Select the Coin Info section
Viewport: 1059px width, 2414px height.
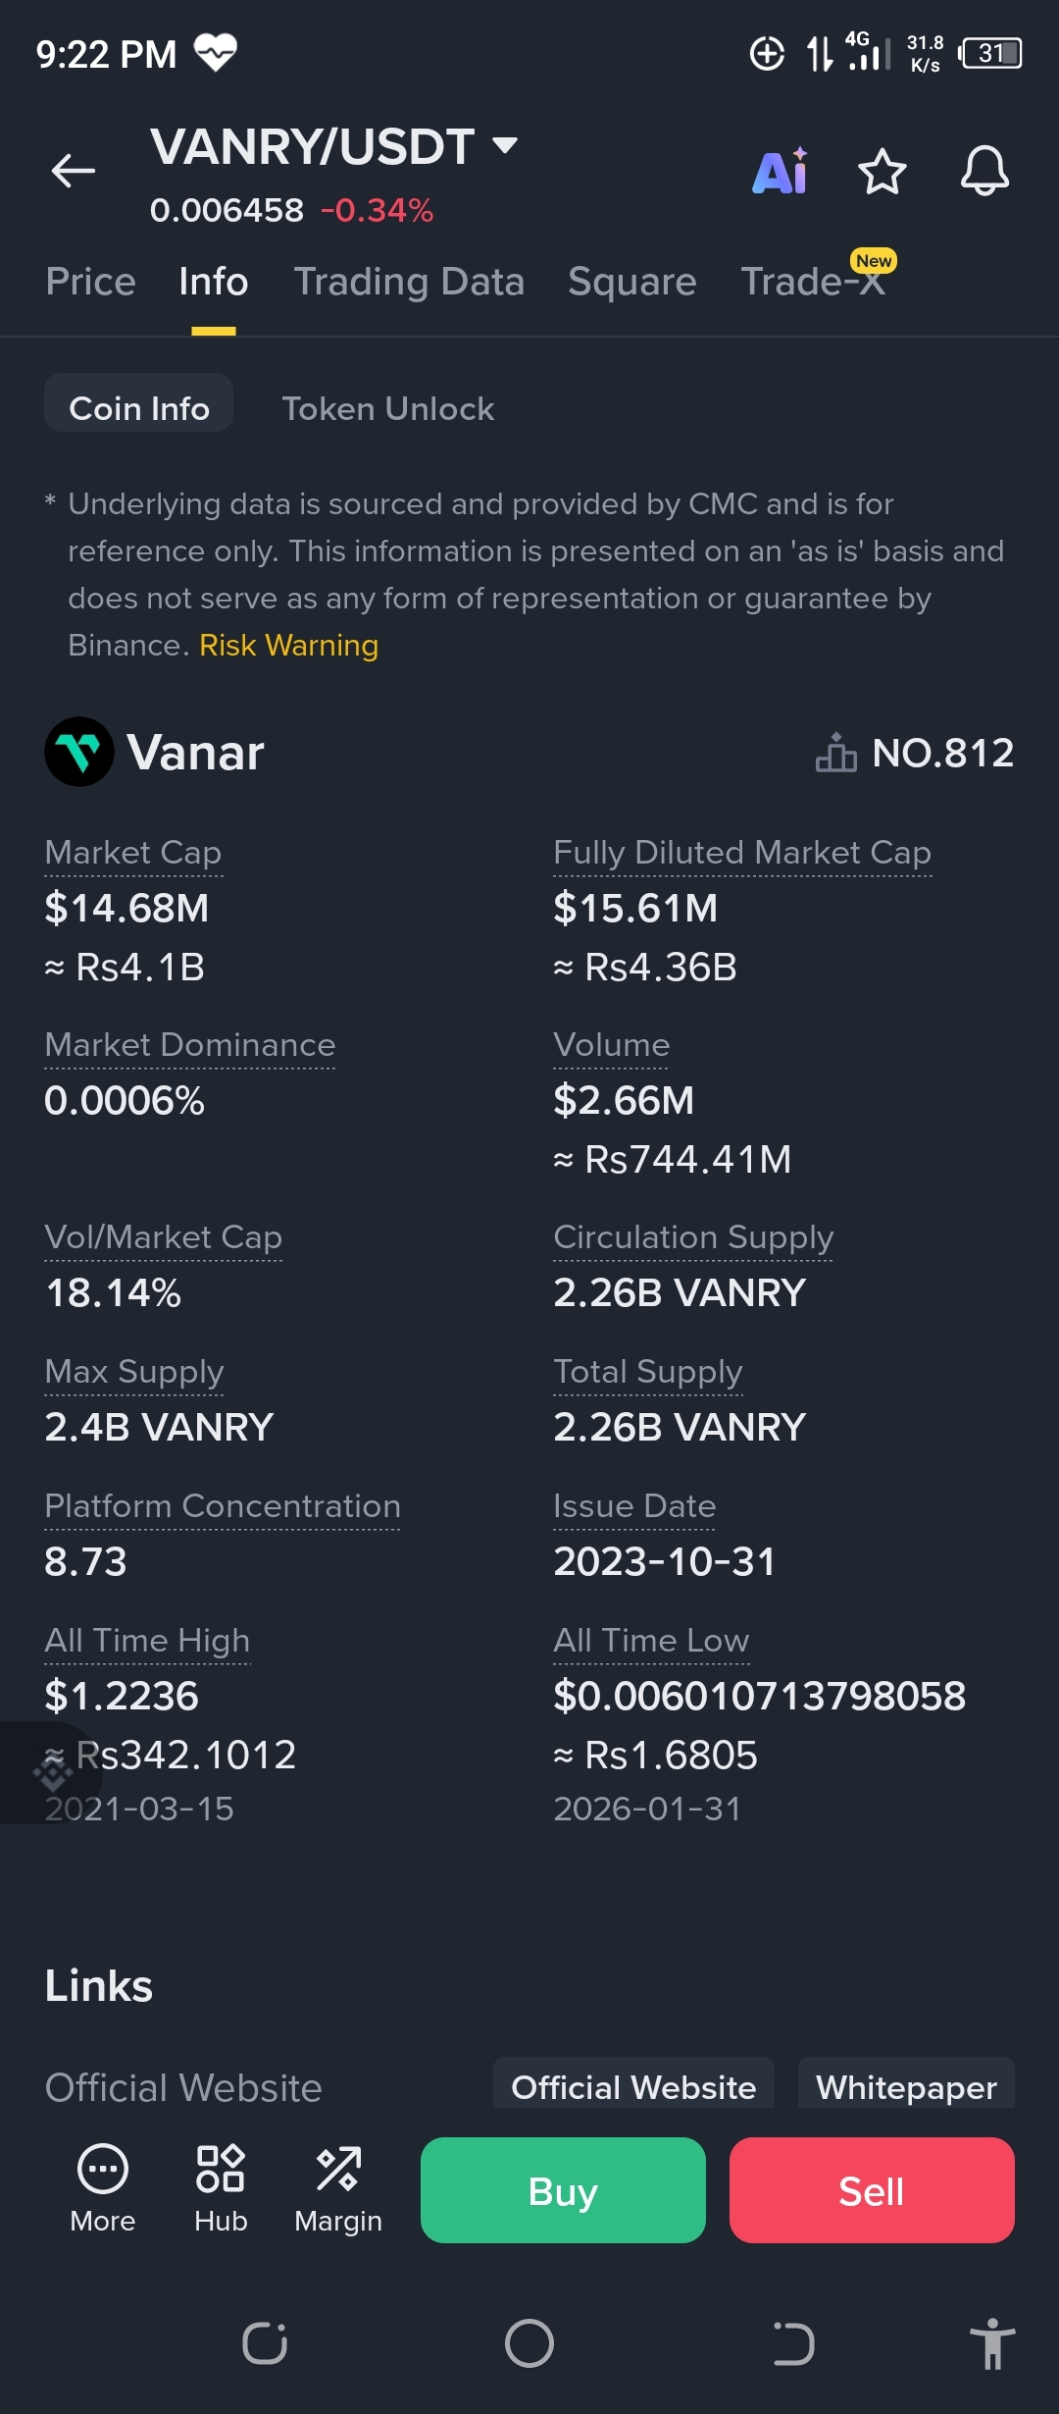tap(139, 408)
